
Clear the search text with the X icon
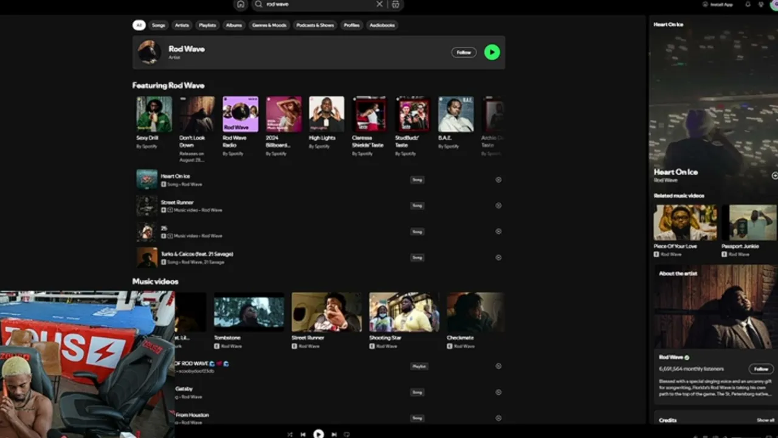pyautogui.click(x=380, y=4)
